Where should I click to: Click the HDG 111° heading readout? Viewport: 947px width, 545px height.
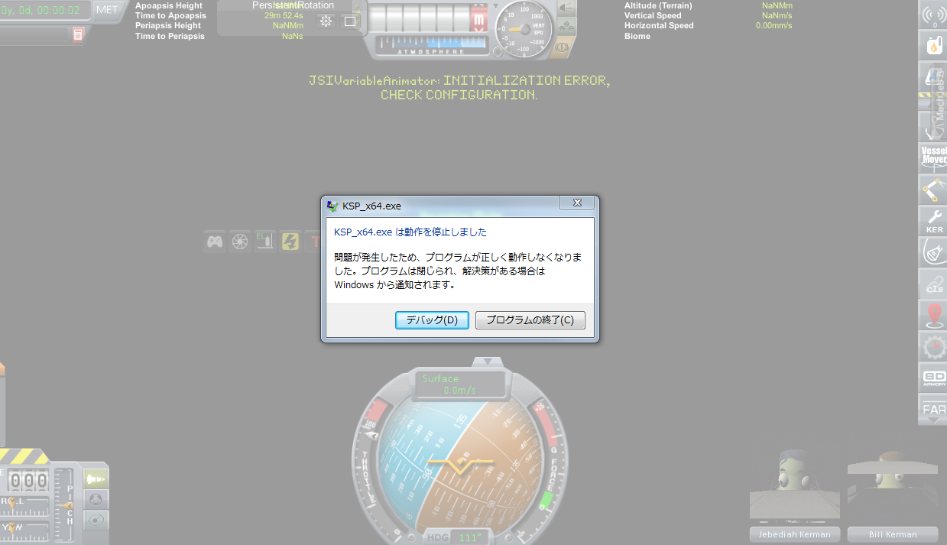(460, 537)
